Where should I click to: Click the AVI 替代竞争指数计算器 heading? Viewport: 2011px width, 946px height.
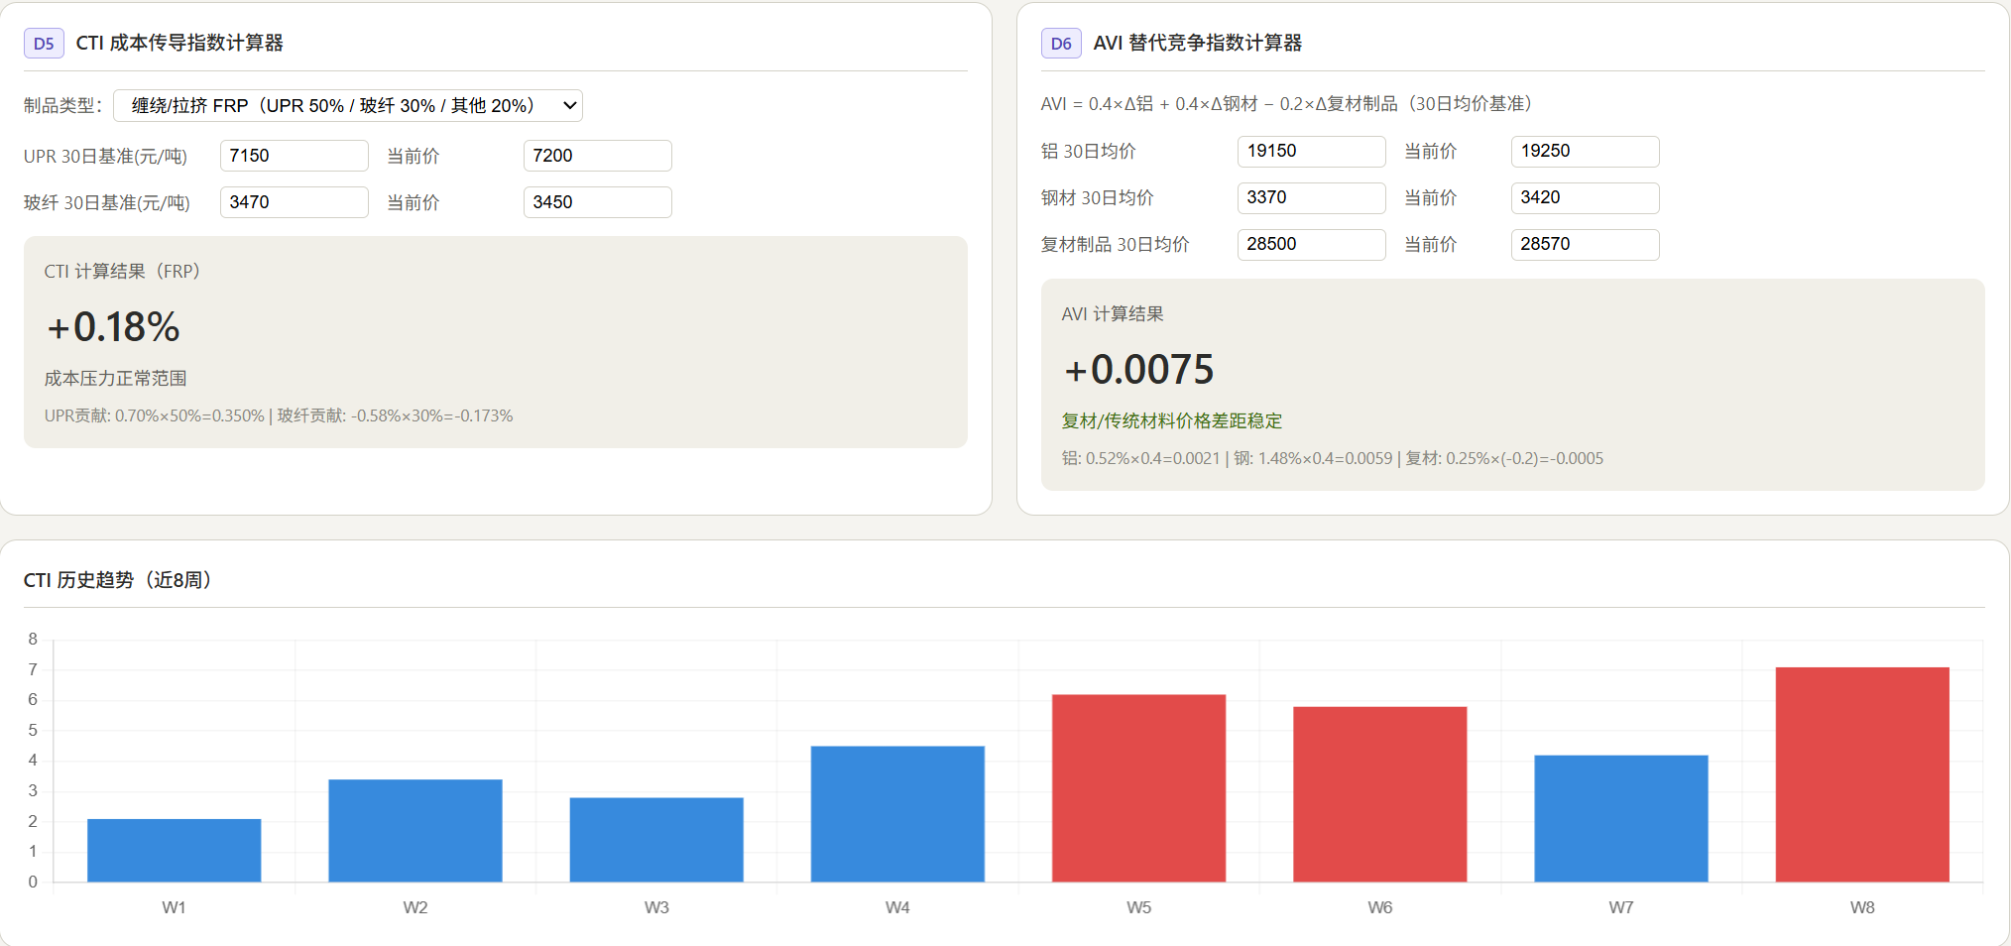pos(1198,43)
